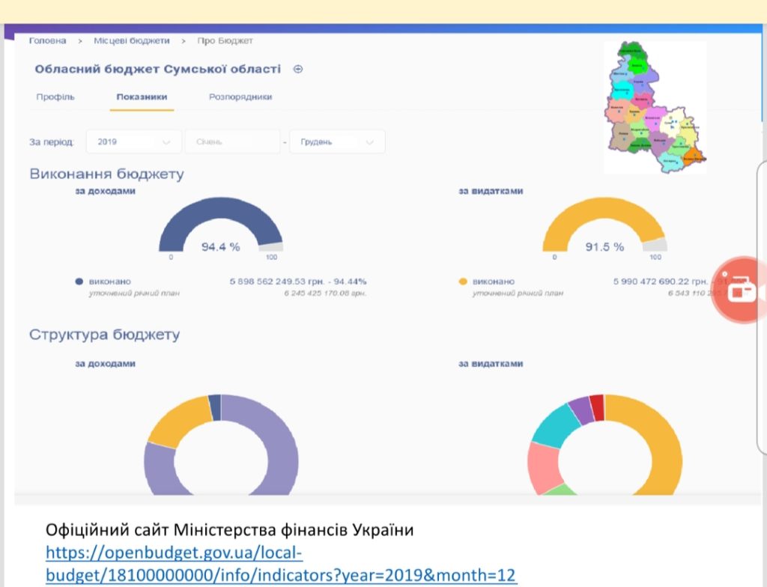Click the yellow "виконано" legend dot

pyautogui.click(x=462, y=282)
